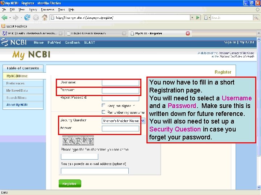Viewport: 261px width, 195px height.
Task: Click the Stop loading icon
Action: pos(36,17)
